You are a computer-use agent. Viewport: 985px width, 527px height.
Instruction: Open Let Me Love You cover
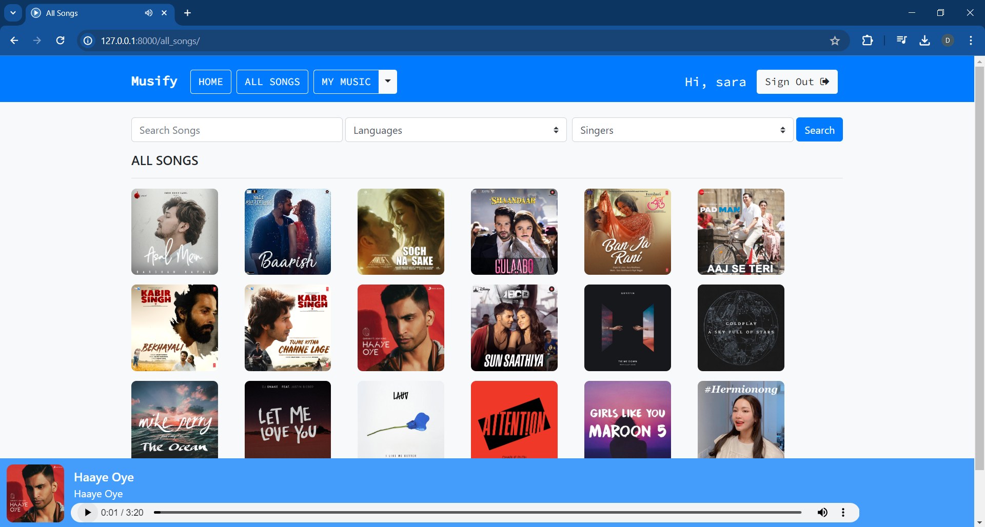pyautogui.click(x=288, y=419)
